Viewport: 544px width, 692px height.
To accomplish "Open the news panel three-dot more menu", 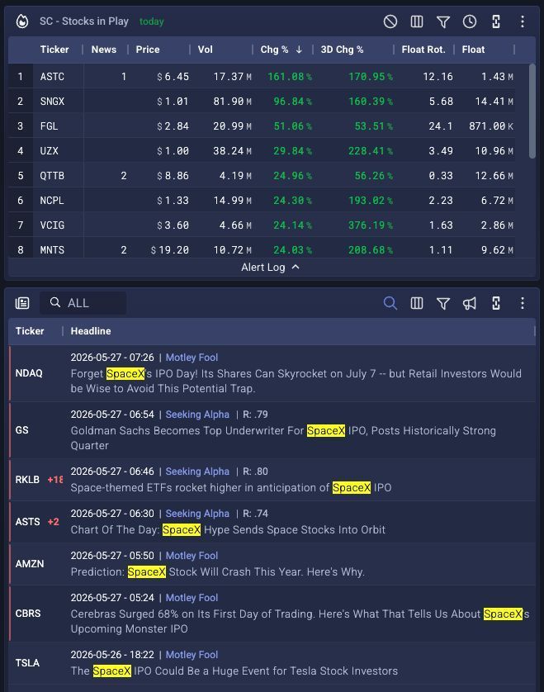I will 523,303.
